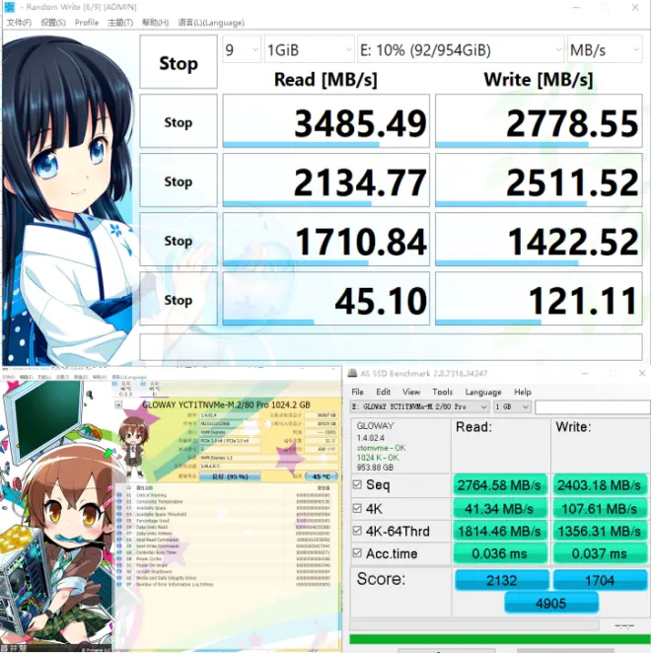Click the 2778.55 write result cell

pos(539,120)
